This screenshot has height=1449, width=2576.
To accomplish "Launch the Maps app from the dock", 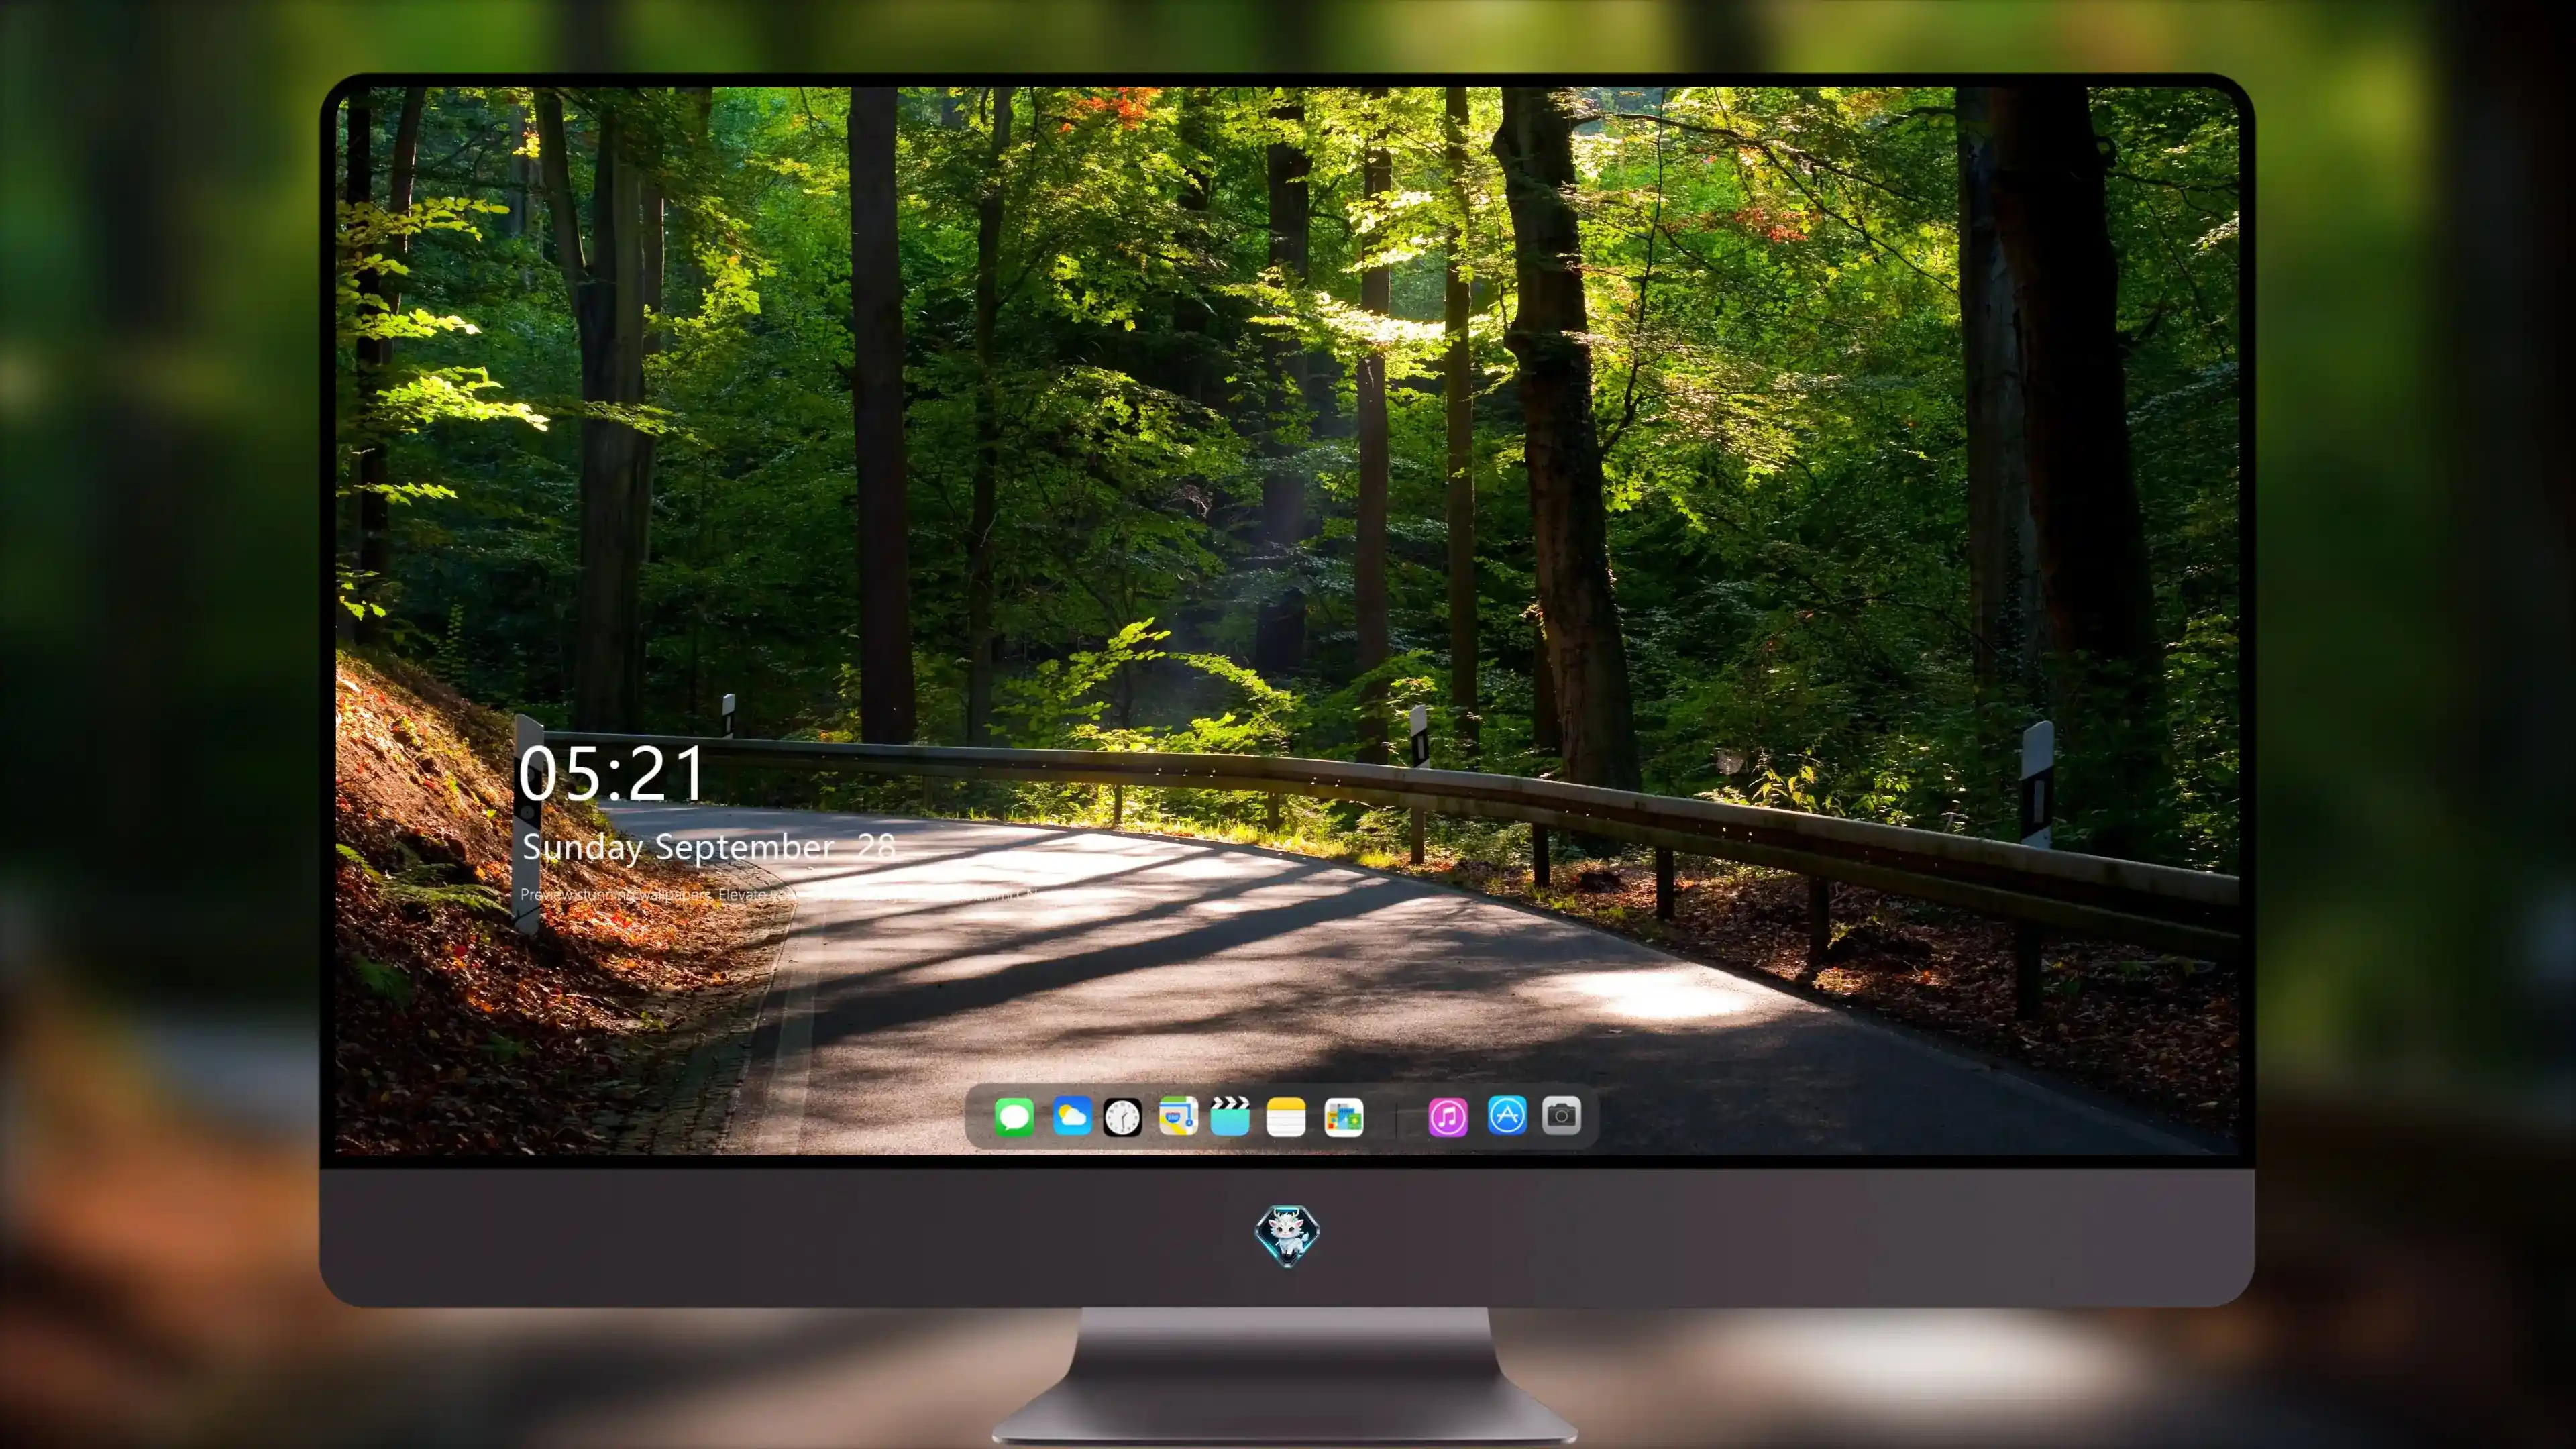I will tap(1178, 1116).
